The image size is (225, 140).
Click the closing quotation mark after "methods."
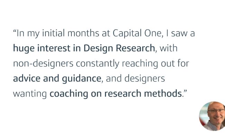185,91
